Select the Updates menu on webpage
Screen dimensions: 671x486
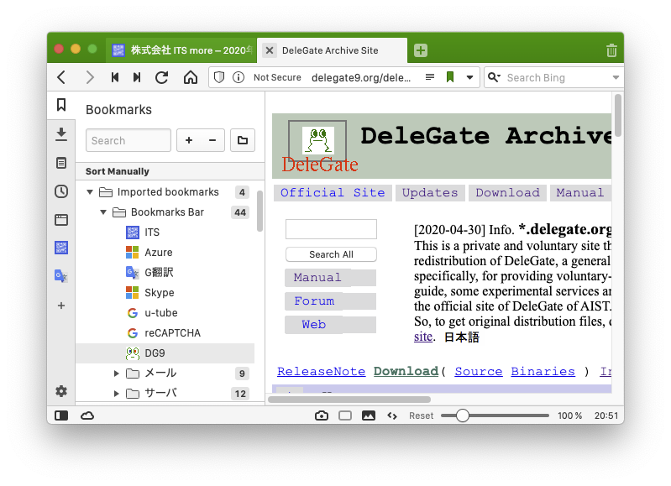click(430, 192)
